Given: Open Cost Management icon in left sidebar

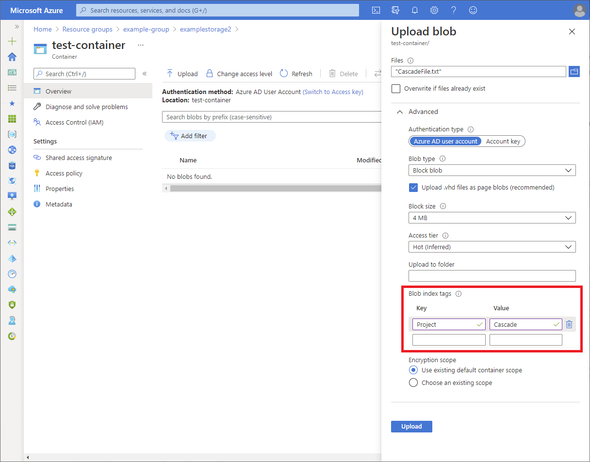Looking at the screenshot, I should [x=12, y=336].
